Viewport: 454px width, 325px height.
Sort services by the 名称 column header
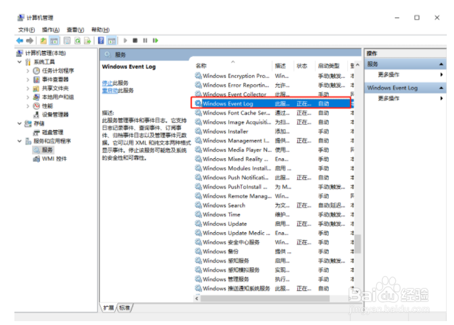[x=233, y=66]
